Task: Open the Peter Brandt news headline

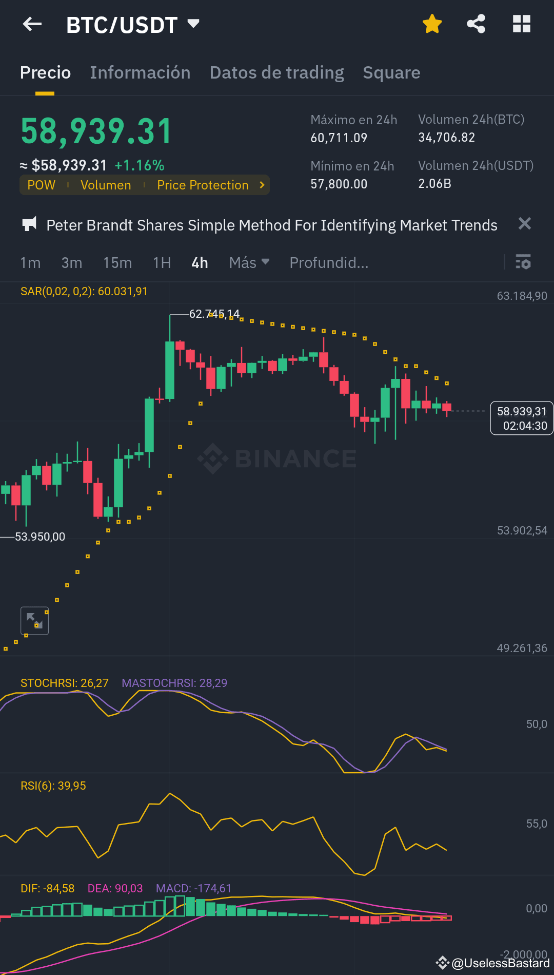Action: point(272,225)
